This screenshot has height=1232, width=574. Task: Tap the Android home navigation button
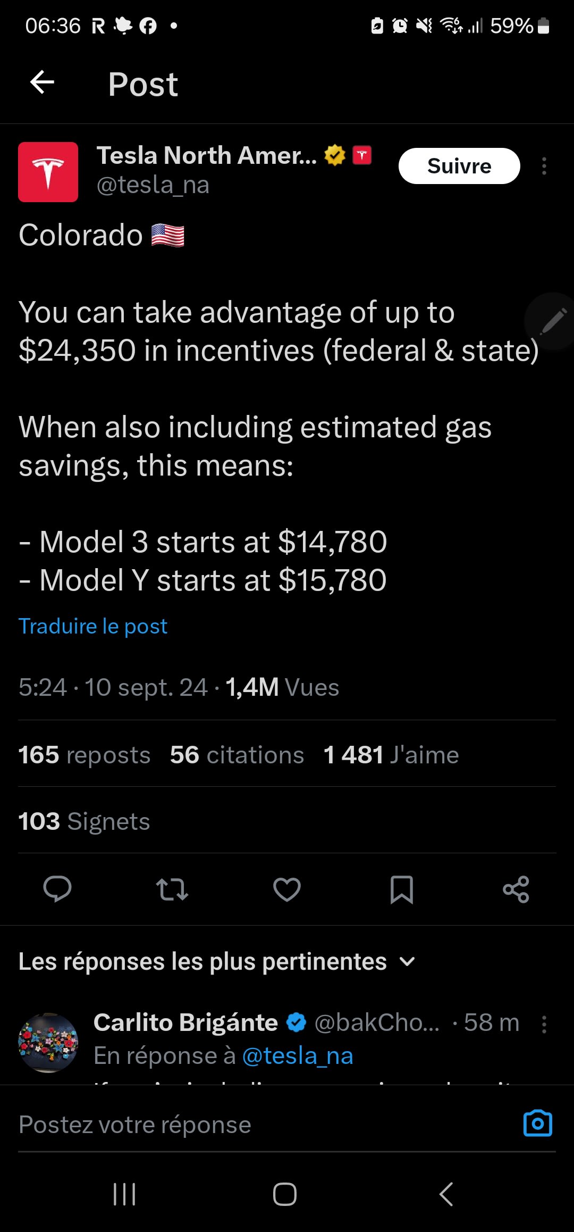(x=285, y=1194)
